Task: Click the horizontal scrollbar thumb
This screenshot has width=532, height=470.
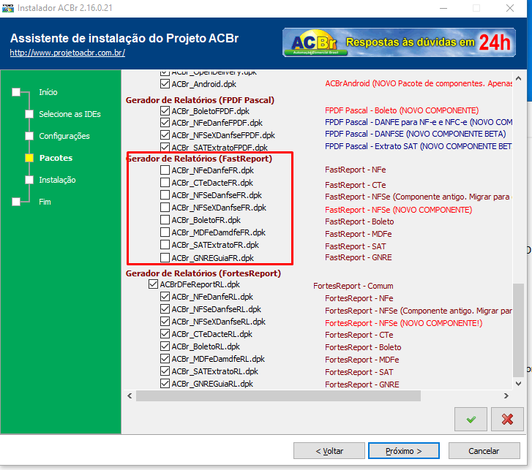Action: 278,395
